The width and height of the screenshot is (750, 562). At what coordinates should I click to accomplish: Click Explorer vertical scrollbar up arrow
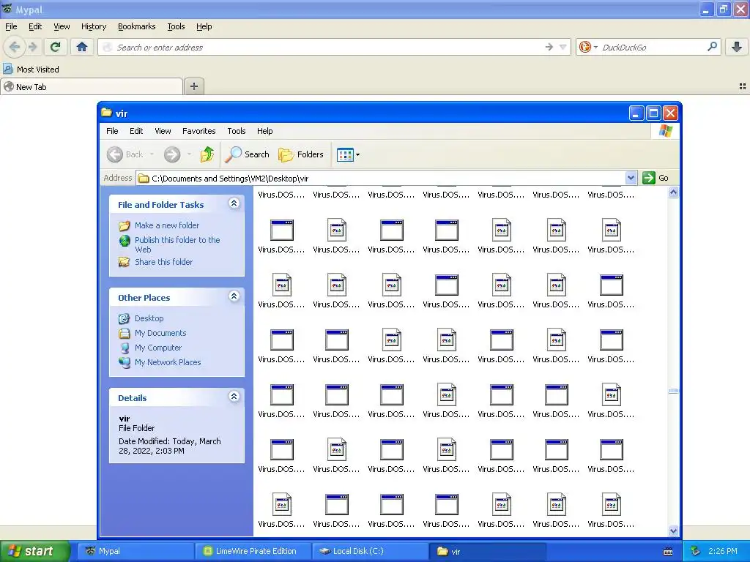pos(674,192)
